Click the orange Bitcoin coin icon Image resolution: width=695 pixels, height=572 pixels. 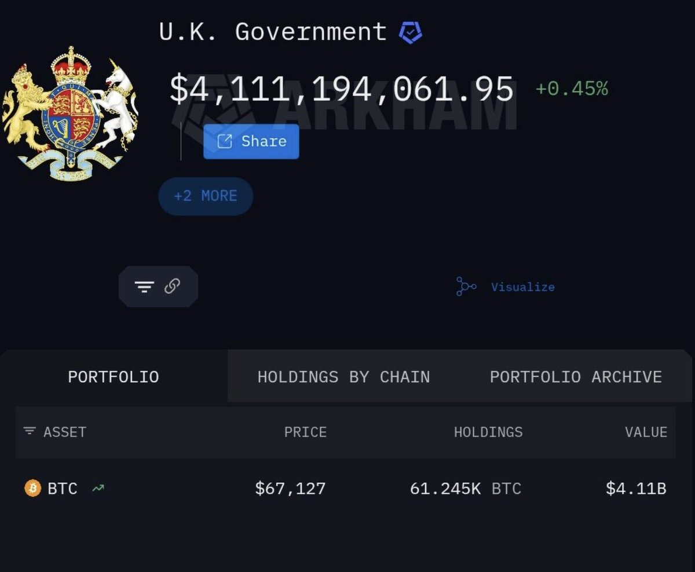33,489
